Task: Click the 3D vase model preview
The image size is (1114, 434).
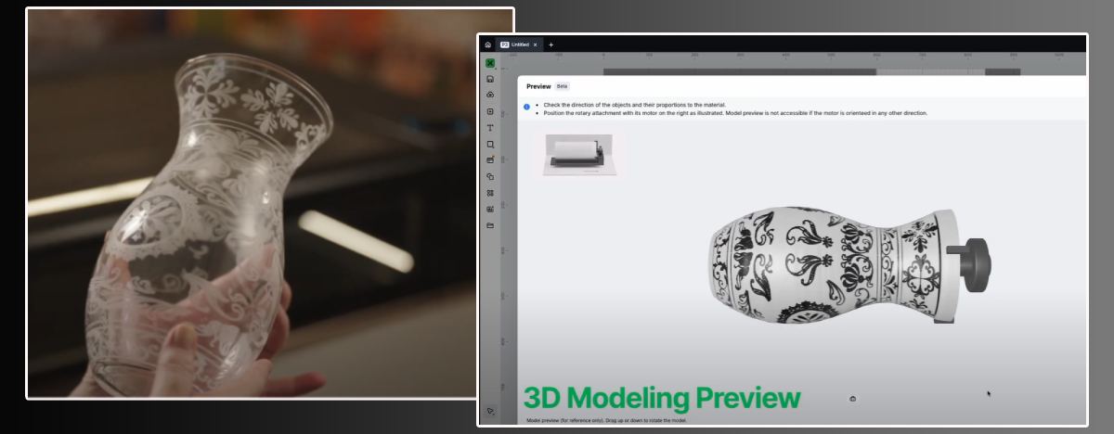Action: click(x=831, y=264)
